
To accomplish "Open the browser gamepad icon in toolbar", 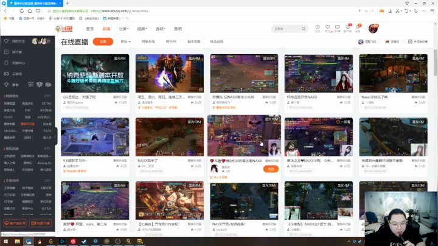I will click(x=381, y=11).
